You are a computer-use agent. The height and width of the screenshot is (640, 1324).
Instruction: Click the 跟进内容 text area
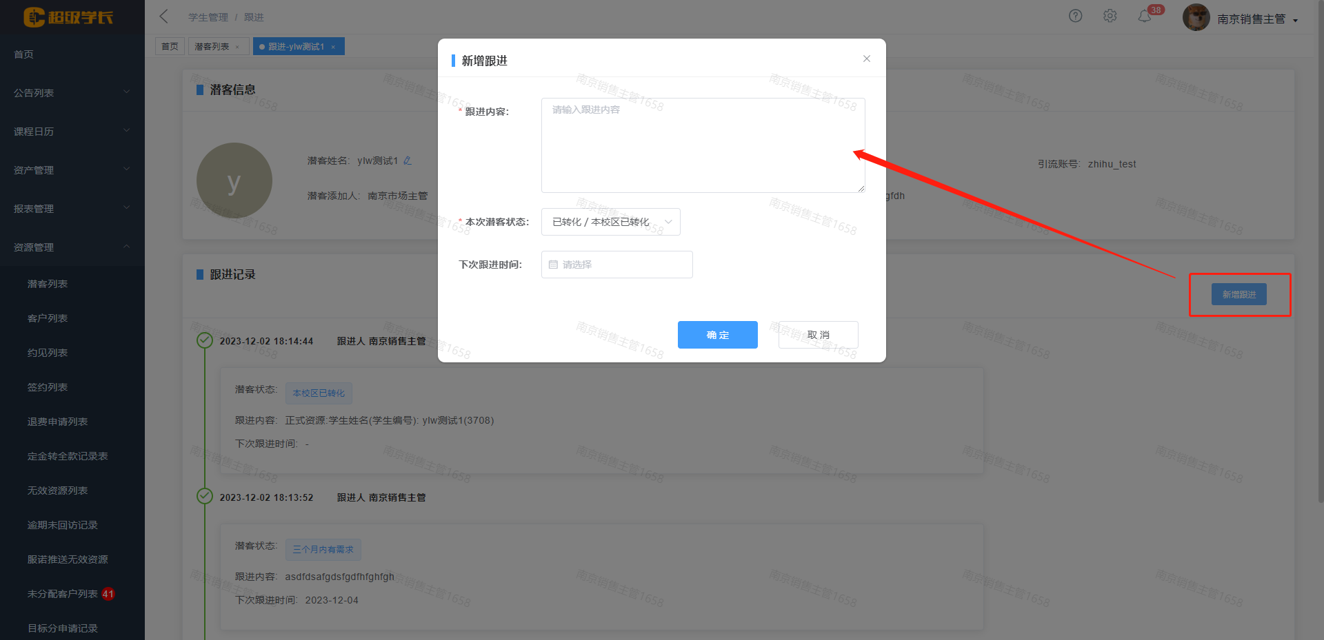(703, 145)
